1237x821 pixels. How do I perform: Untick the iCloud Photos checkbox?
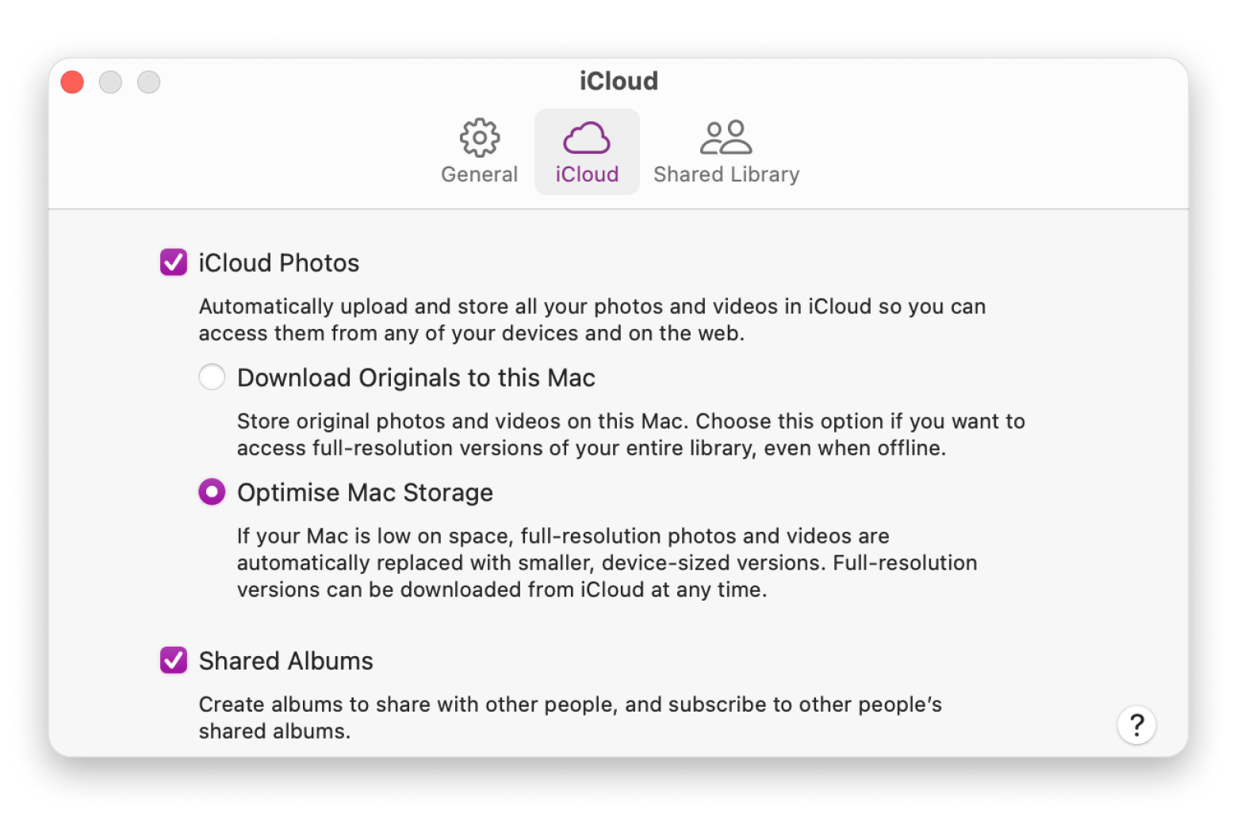click(174, 262)
